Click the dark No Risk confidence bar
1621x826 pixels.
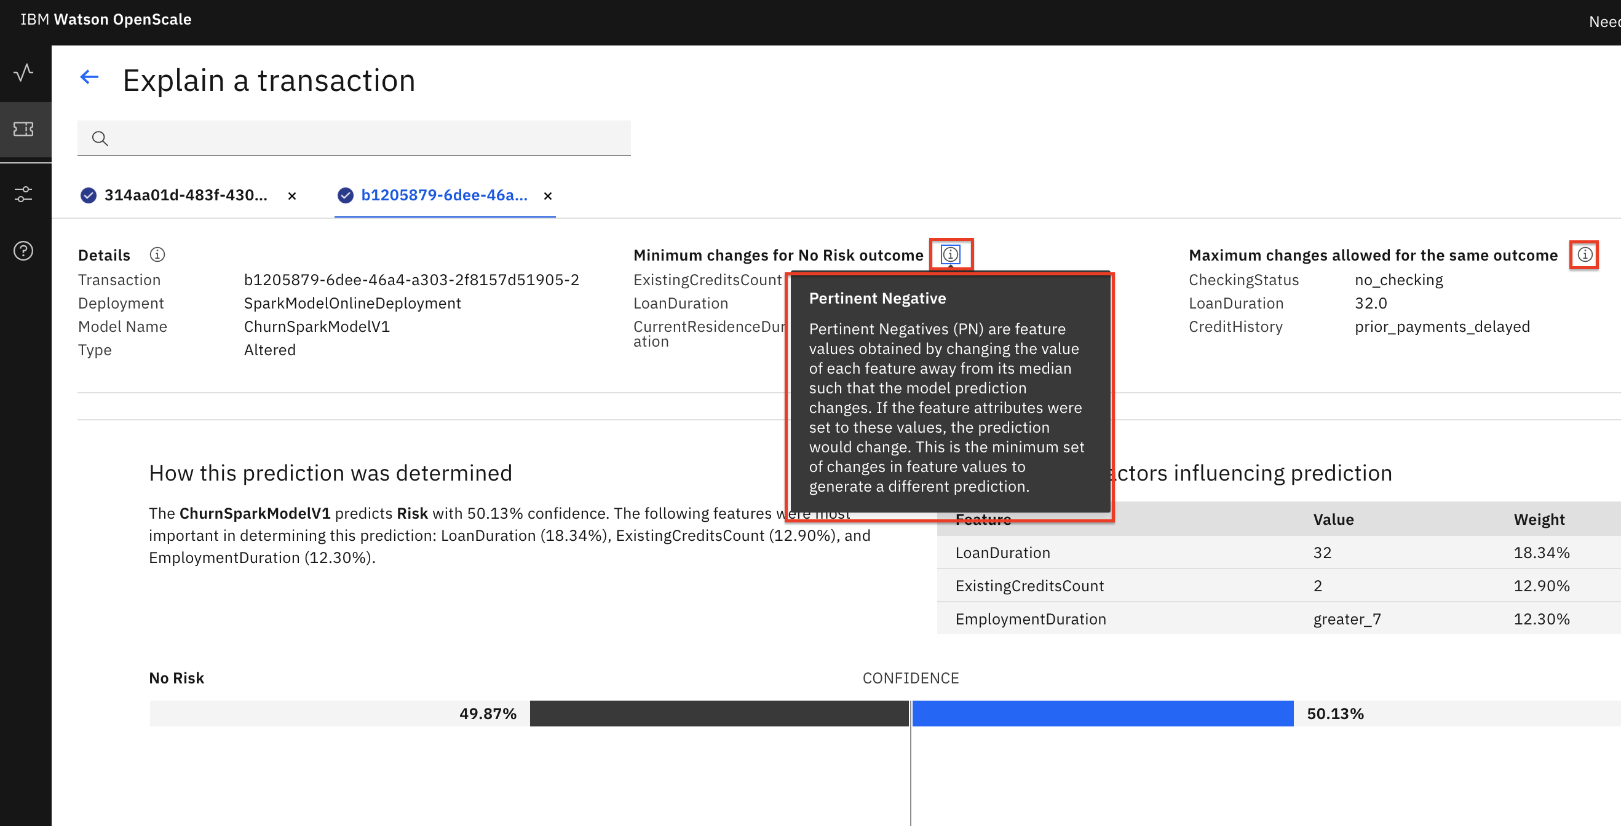click(719, 714)
